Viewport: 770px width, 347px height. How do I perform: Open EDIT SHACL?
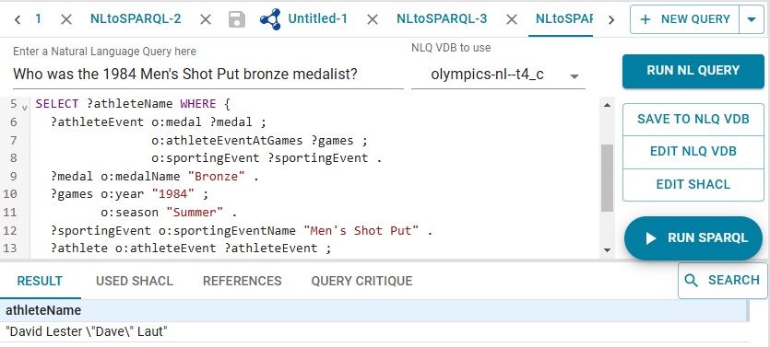(693, 184)
